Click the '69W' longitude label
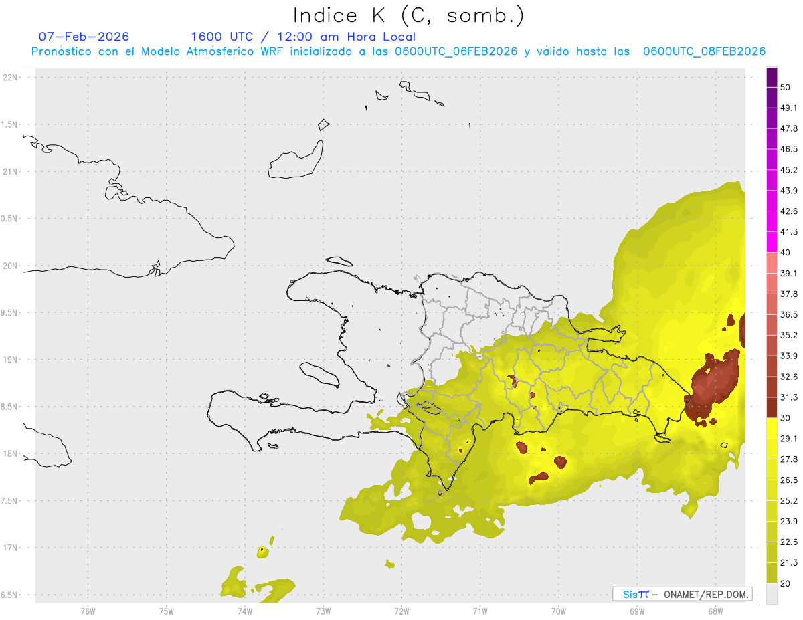Image resolution: width=803 pixels, height=620 pixels. click(637, 611)
